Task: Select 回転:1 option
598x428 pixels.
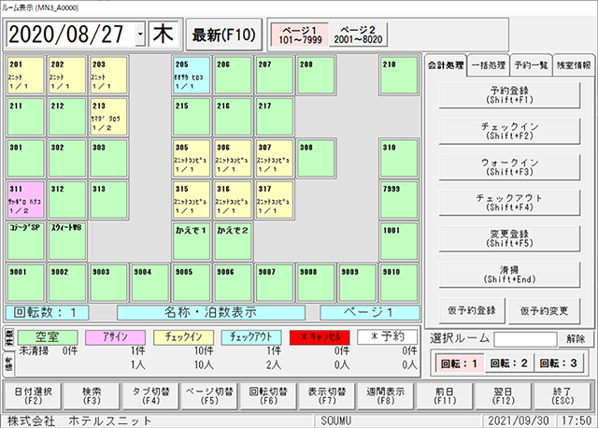Action: tap(459, 364)
